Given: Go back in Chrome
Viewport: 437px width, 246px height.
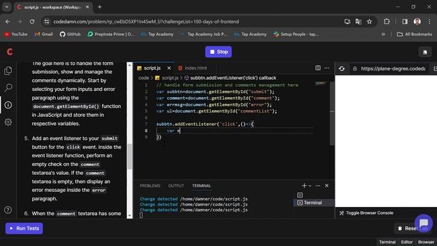Looking at the screenshot, I should point(8,21).
